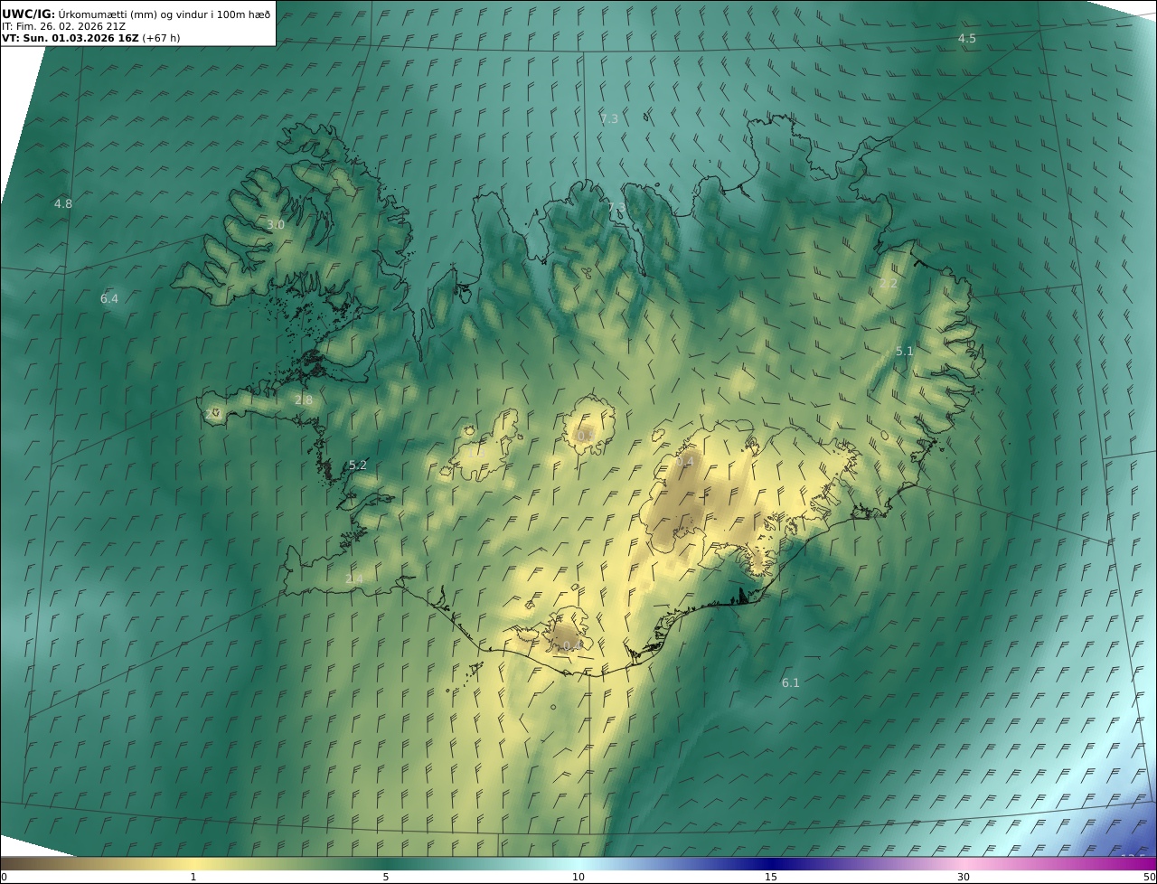Click the 2.8 value on Snæfellsnes peninsula

303,400
